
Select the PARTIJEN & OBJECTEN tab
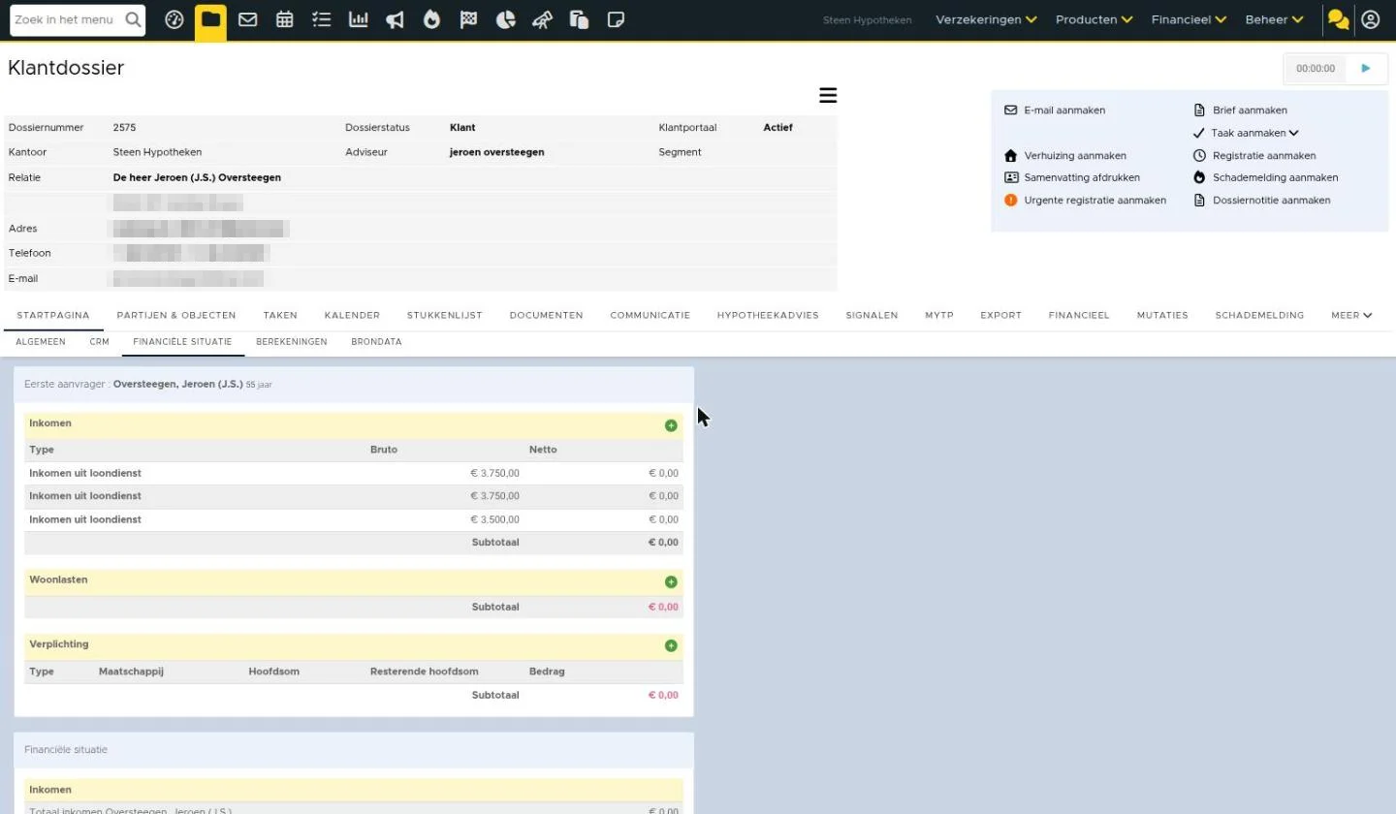click(x=176, y=315)
